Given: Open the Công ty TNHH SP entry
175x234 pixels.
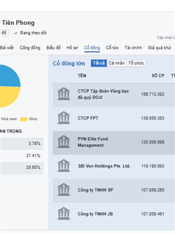Looking at the screenshot, I should 95,190.
